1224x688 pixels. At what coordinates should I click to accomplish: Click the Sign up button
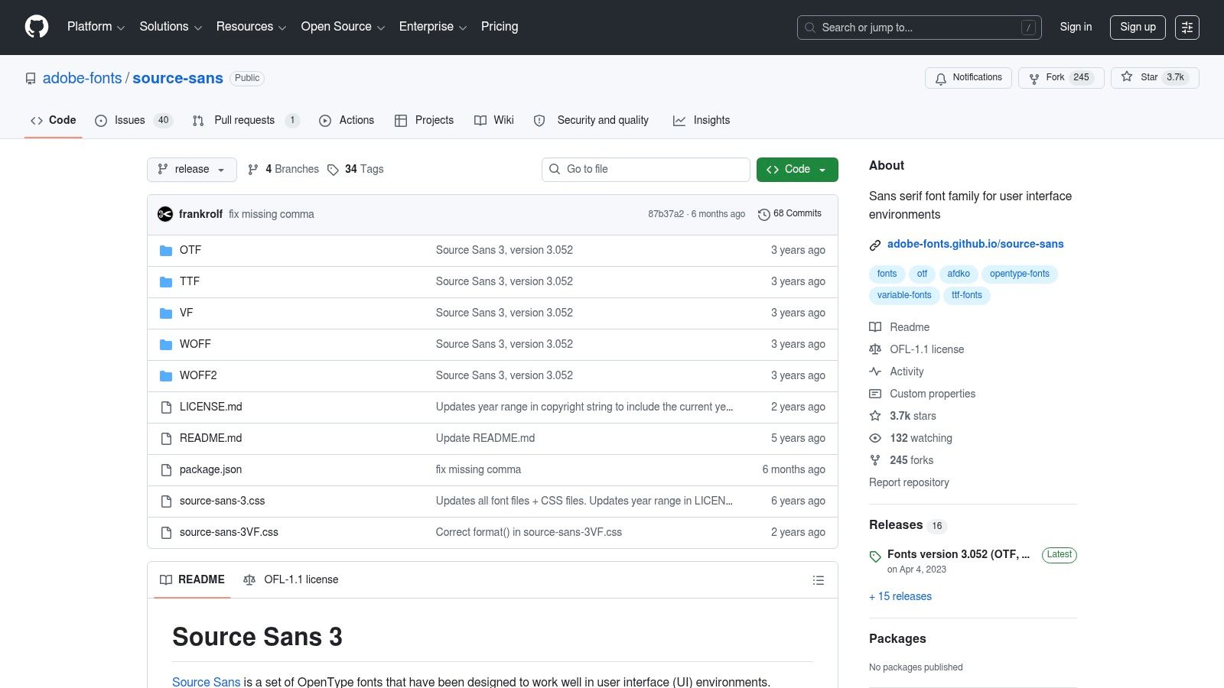pos(1138,28)
